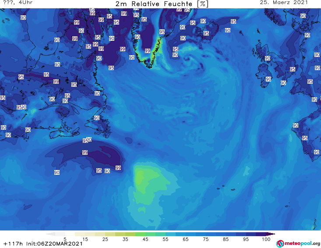Select the title '2m Relative Feuchte [%]'
This screenshot has width=321, height=248.
162,4
